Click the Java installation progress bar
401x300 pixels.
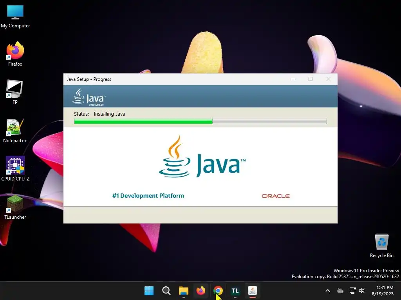tap(200, 121)
